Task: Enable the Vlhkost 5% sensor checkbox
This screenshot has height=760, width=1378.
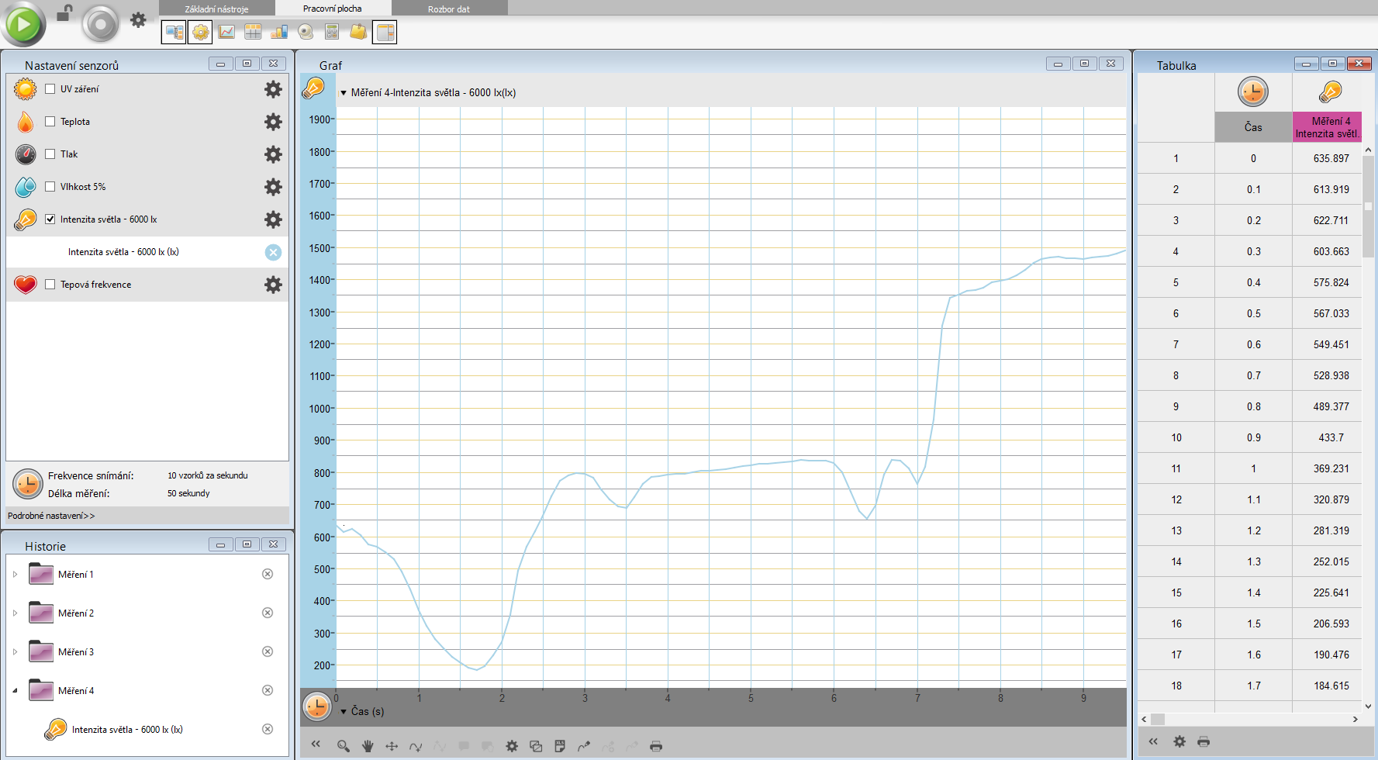Action: coord(50,187)
